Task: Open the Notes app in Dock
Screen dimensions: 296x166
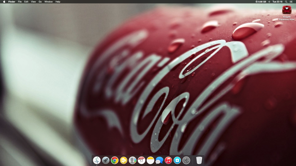Action: [150, 160]
